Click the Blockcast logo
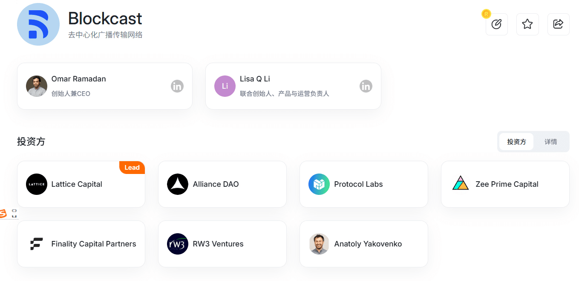The image size is (579, 281). coord(38,24)
